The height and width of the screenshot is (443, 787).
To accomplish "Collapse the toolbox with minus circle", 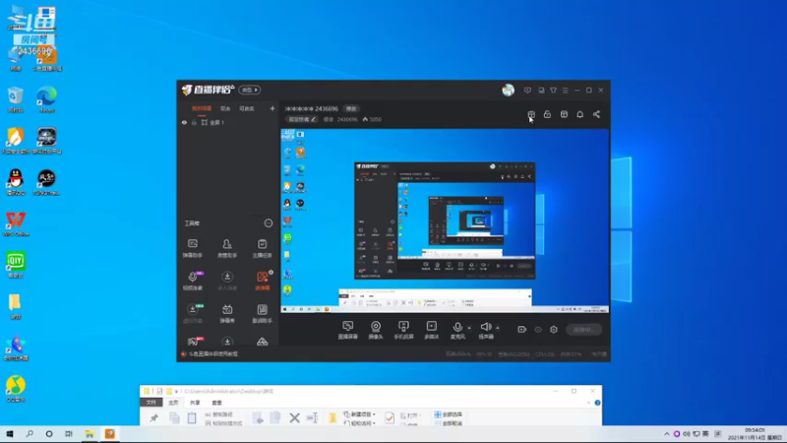I will click(x=269, y=223).
